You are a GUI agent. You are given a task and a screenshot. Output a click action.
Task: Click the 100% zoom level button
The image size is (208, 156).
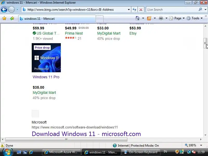click(191, 145)
